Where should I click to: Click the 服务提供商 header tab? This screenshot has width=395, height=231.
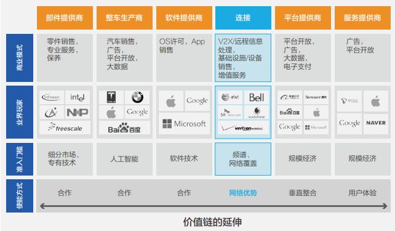[362, 18]
